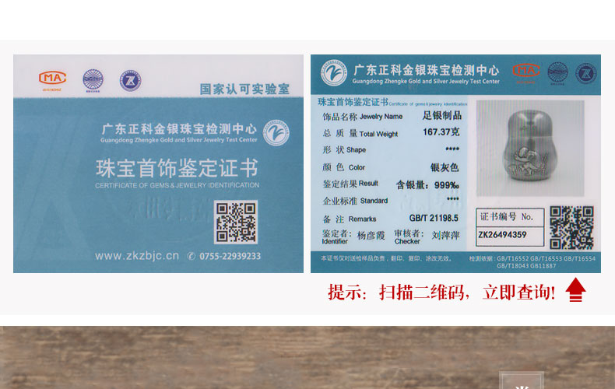This screenshot has height=389, width=615.
Task: Click the certificate number ZK26494359
Action: coord(502,235)
